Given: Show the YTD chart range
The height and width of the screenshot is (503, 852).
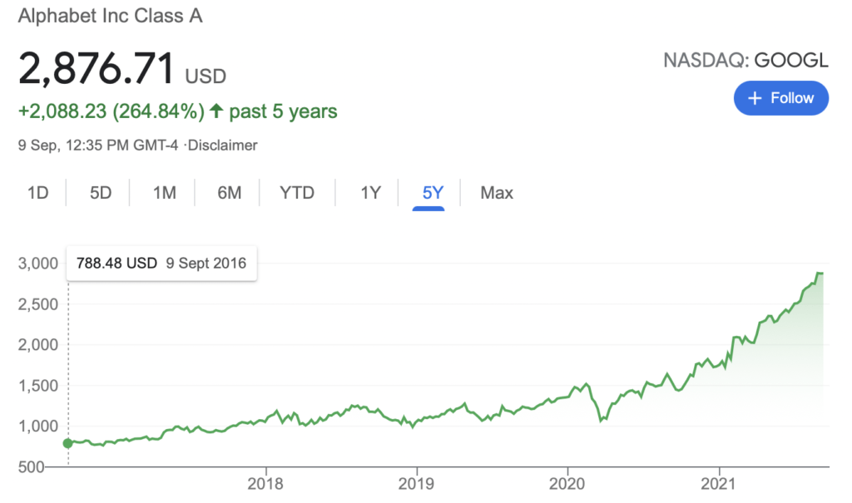Looking at the screenshot, I should click(297, 193).
